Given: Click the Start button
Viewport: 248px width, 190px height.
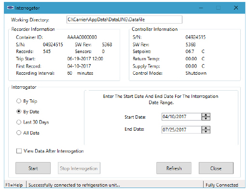Looking at the screenshot, I should [33, 168].
